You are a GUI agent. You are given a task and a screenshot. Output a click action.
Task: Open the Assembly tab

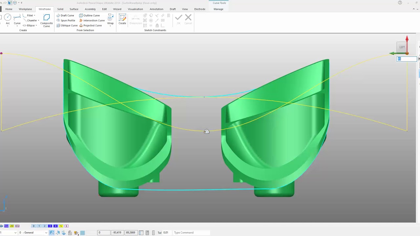click(90, 9)
